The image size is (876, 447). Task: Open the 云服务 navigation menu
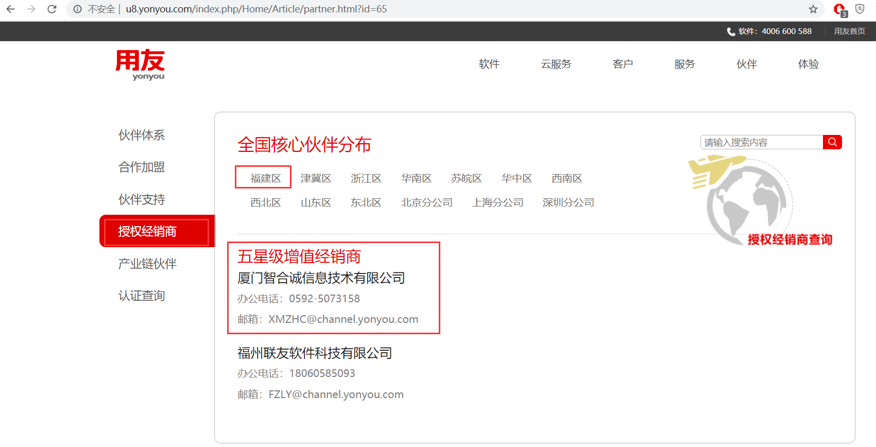(x=556, y=64)
